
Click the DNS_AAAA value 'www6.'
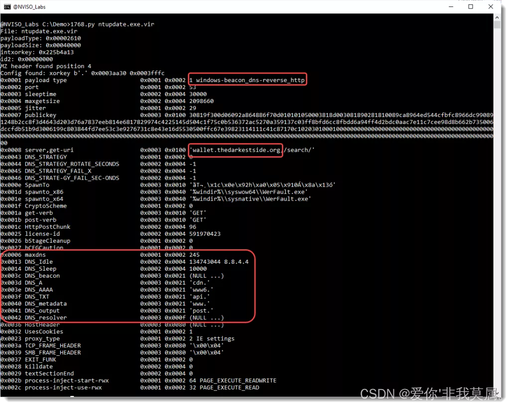coord(201,290)
